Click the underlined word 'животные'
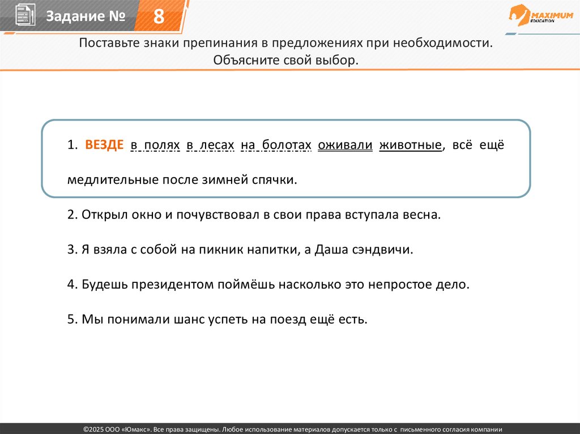Screen dimensions: 580x434 (411, 145)
